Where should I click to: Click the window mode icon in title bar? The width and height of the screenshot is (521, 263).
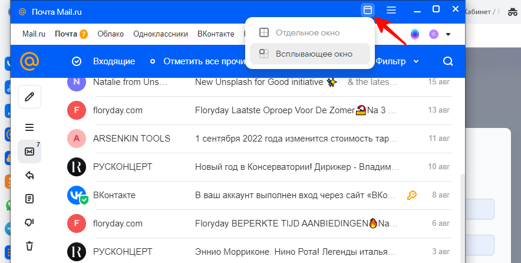[368, 10]
